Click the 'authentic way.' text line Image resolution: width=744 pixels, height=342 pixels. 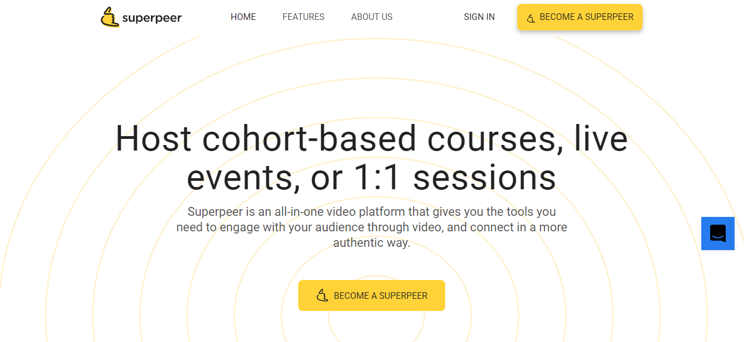(371, 242)
